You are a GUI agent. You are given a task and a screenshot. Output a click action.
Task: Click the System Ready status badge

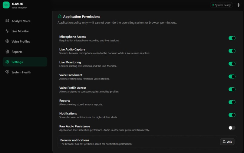(x=221, y=5)
